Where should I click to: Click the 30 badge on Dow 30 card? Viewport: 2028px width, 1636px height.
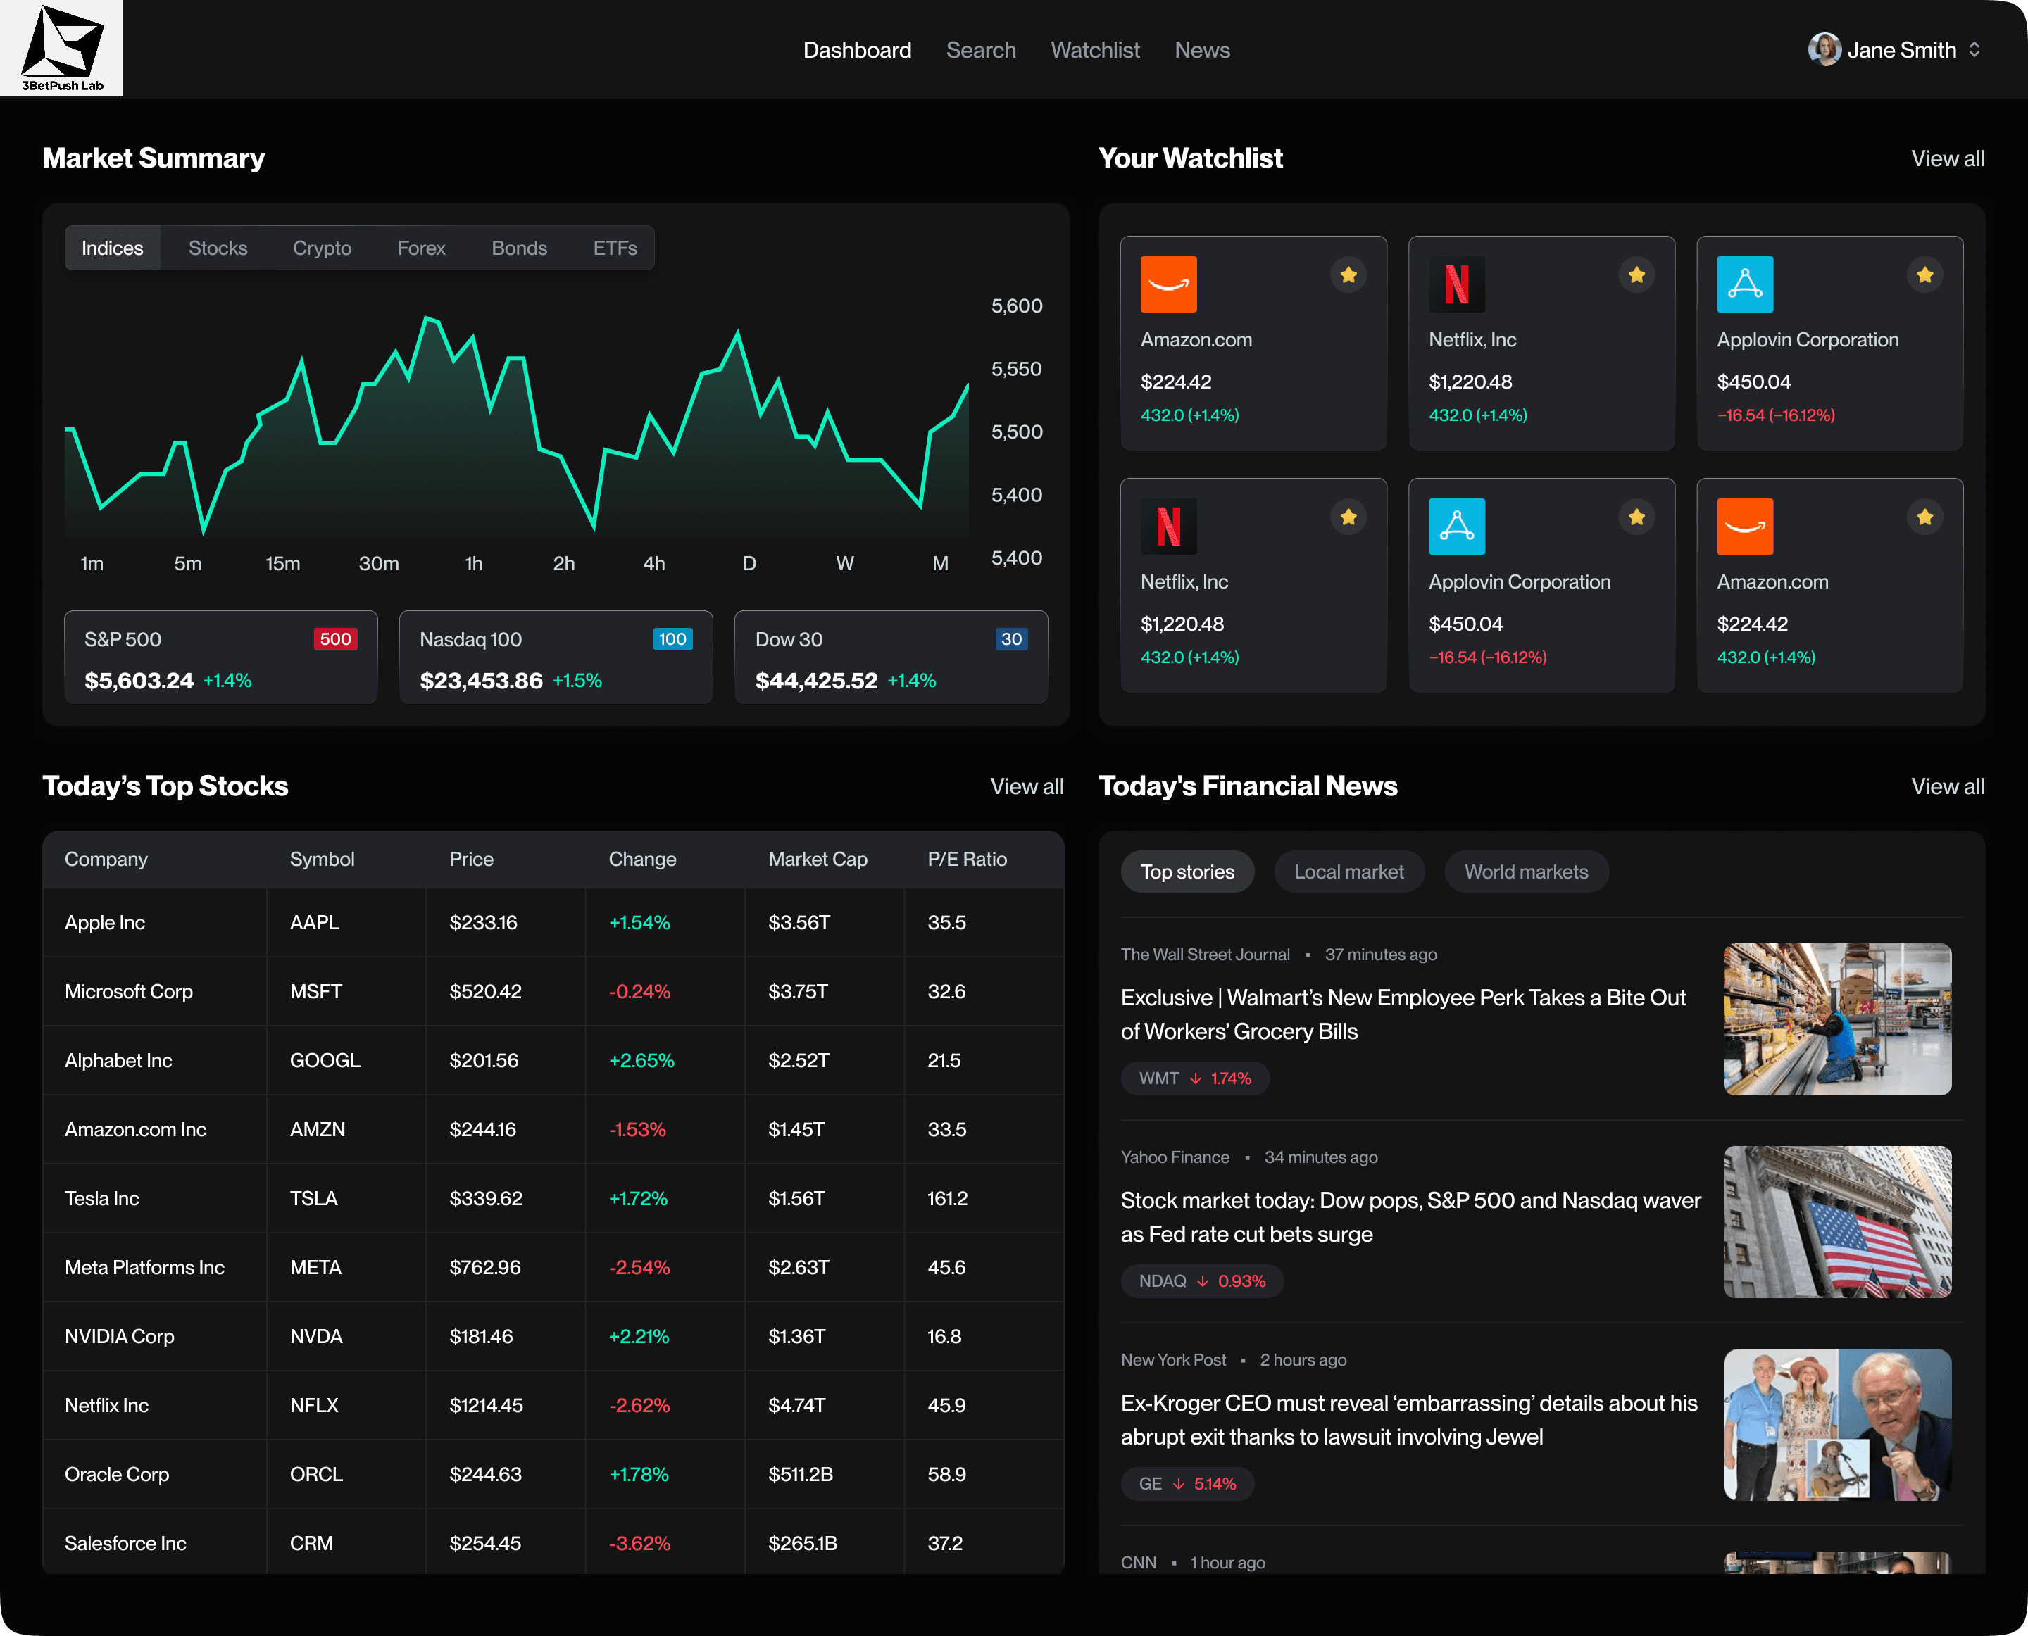(1010, 639)
